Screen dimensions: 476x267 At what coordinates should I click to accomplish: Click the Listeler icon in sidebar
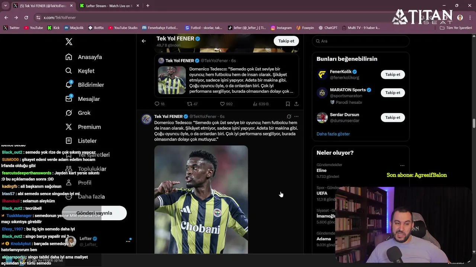(x=69, y=141)
